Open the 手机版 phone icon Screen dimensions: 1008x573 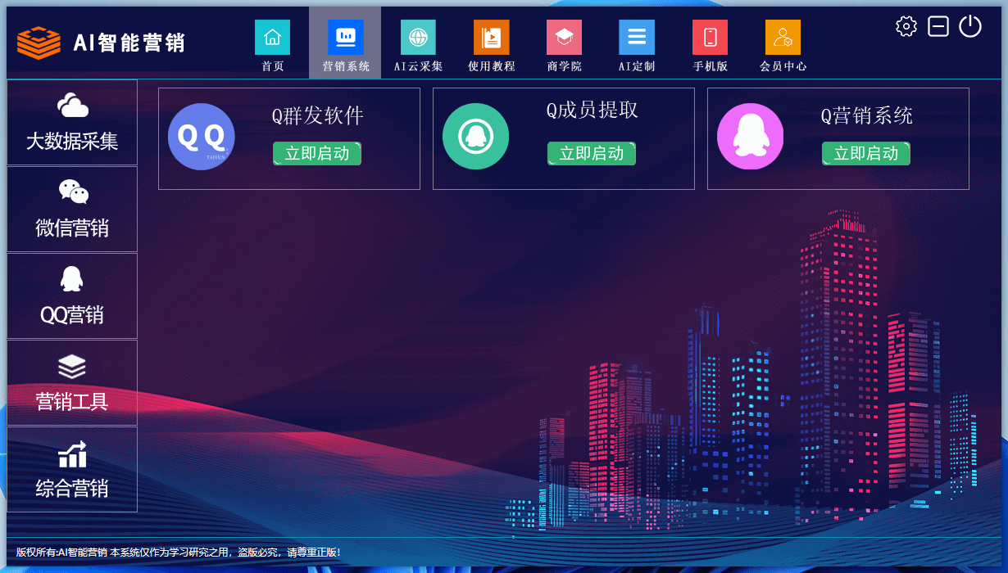click(710, 37)
